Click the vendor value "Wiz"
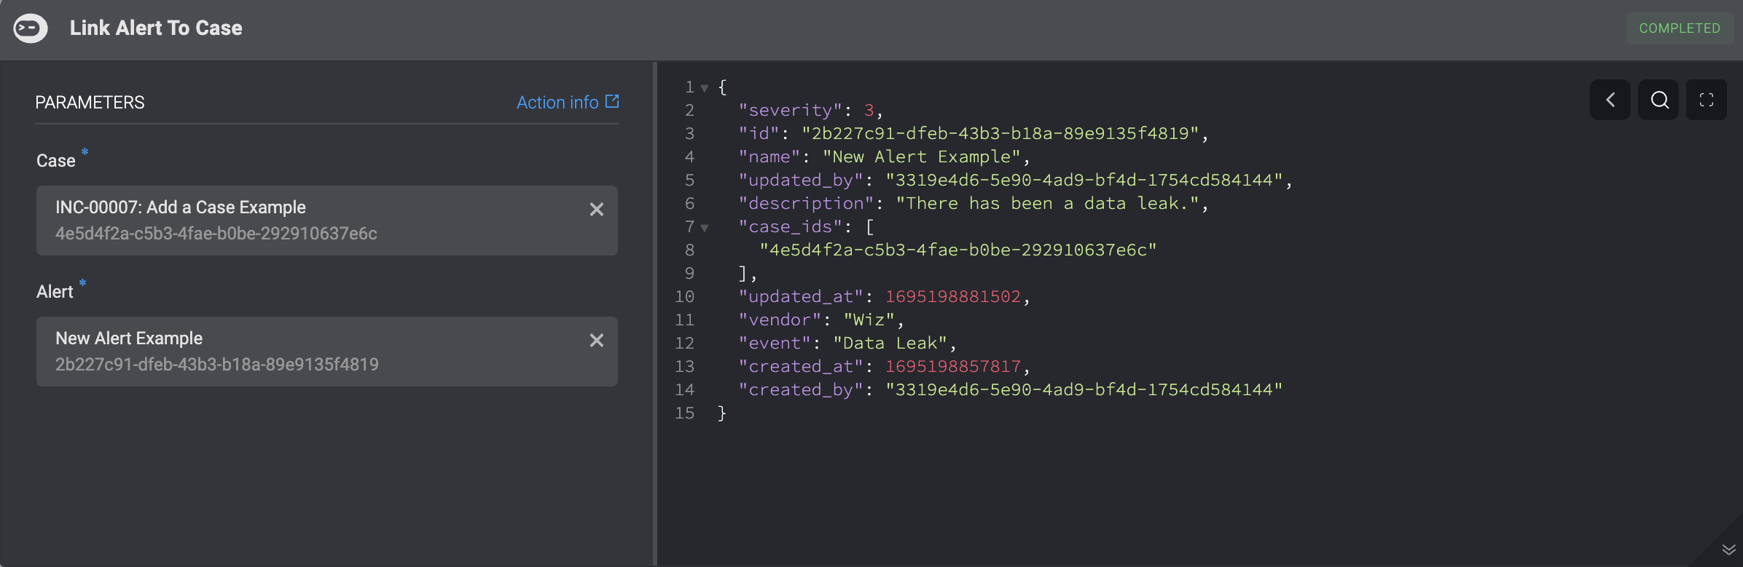1743x567 pixels. tap(869, 320)
